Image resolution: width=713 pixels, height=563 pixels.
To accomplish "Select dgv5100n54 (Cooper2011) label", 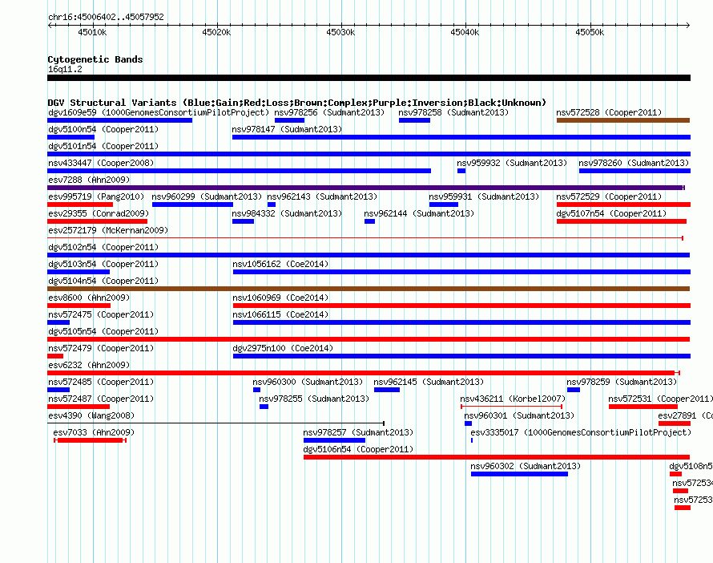I will click(x=103, y=129).
